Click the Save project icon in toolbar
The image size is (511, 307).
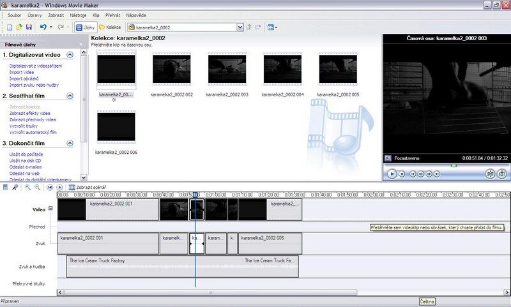click(x=29, y=28)
